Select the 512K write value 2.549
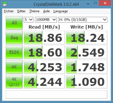113x103 pixels. pyautogui.click(x=87, y=52)
